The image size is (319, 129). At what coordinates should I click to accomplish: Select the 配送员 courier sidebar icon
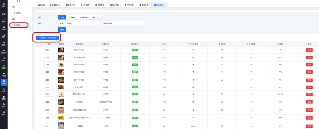[4, 51]
